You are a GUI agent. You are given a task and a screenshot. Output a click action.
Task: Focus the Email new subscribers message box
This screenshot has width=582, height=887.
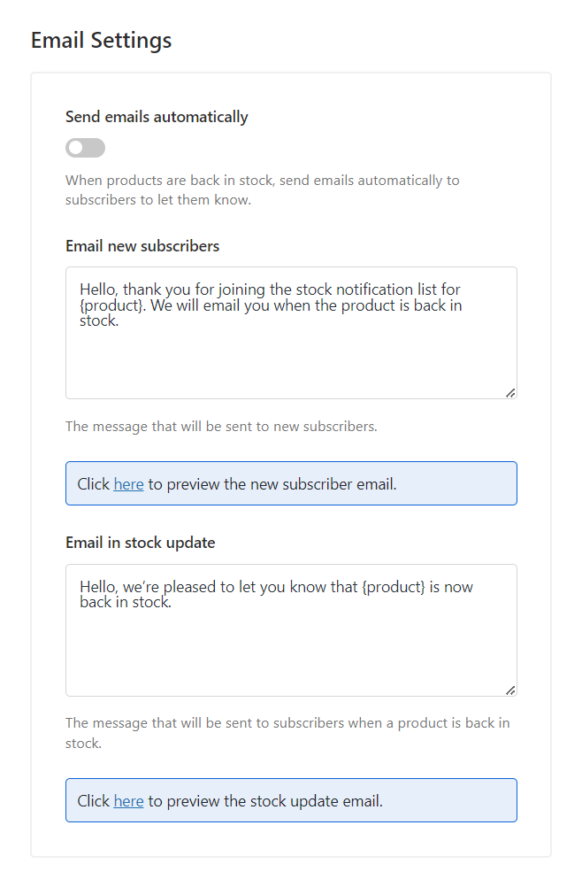(x=291, y=333)
